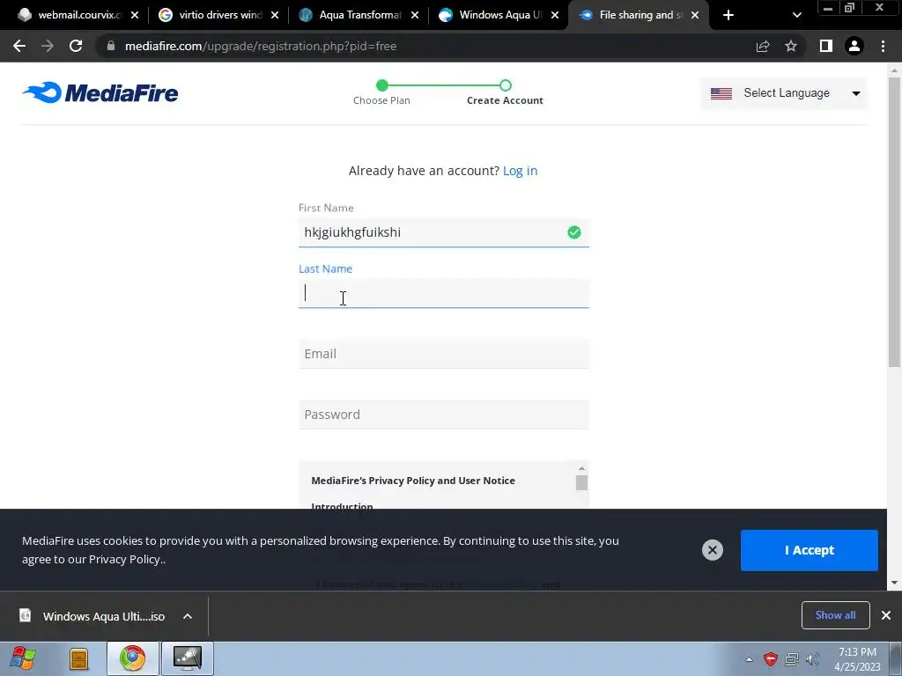Click the padlock site info icon
This screenshot has height=676, width=902.
pyautogui.click(x=111, y=46)
